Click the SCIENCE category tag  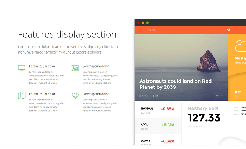pos(219,96)
